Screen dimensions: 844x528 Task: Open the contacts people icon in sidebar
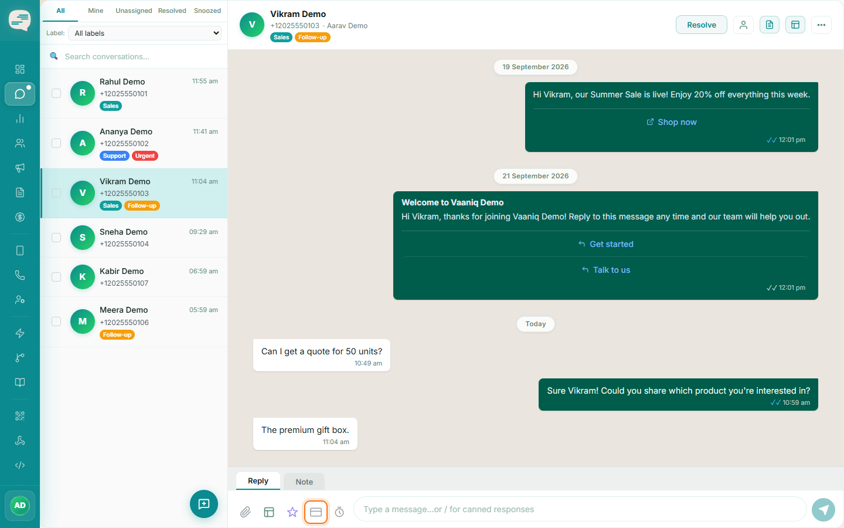20,143
